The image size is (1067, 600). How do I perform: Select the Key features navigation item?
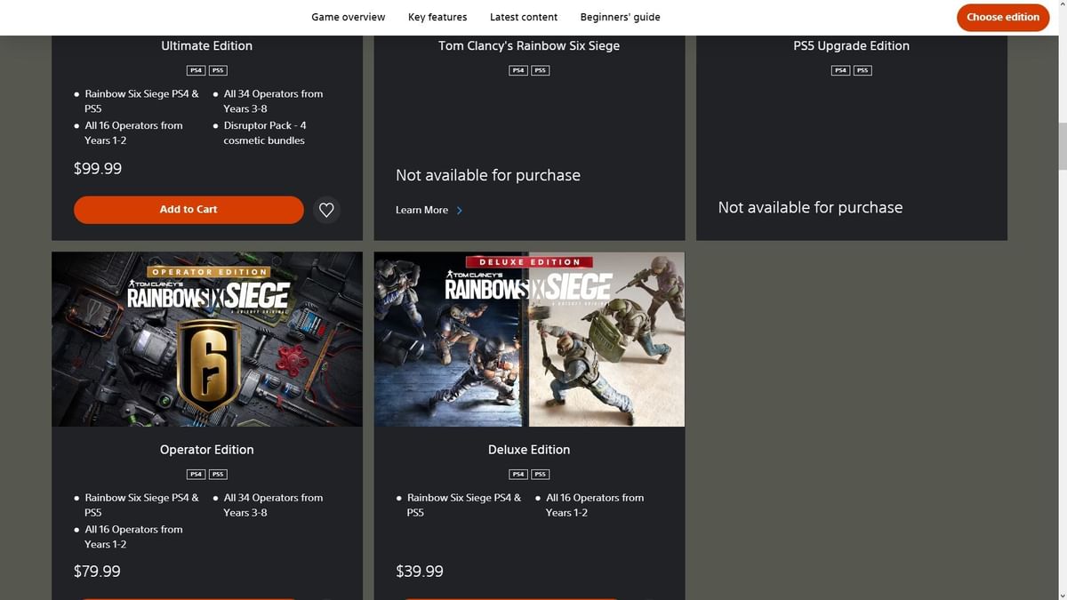click(437, 16)
